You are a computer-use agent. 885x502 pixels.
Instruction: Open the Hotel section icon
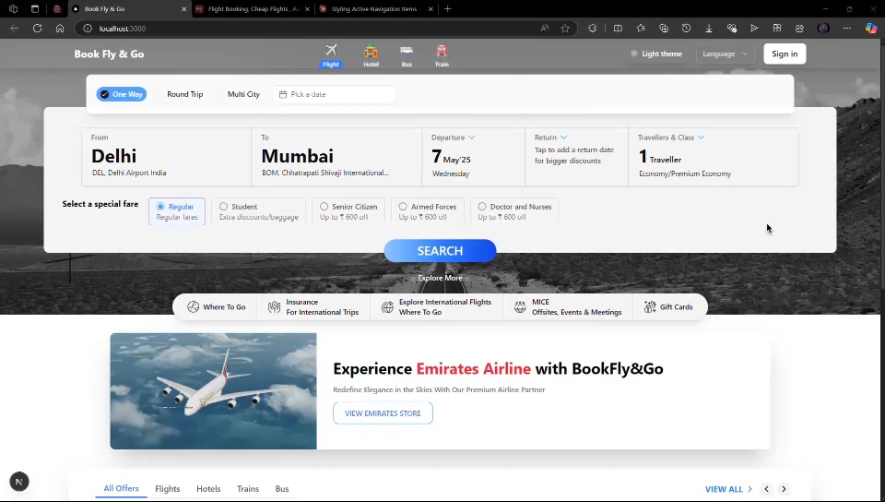tap(371, 52)
